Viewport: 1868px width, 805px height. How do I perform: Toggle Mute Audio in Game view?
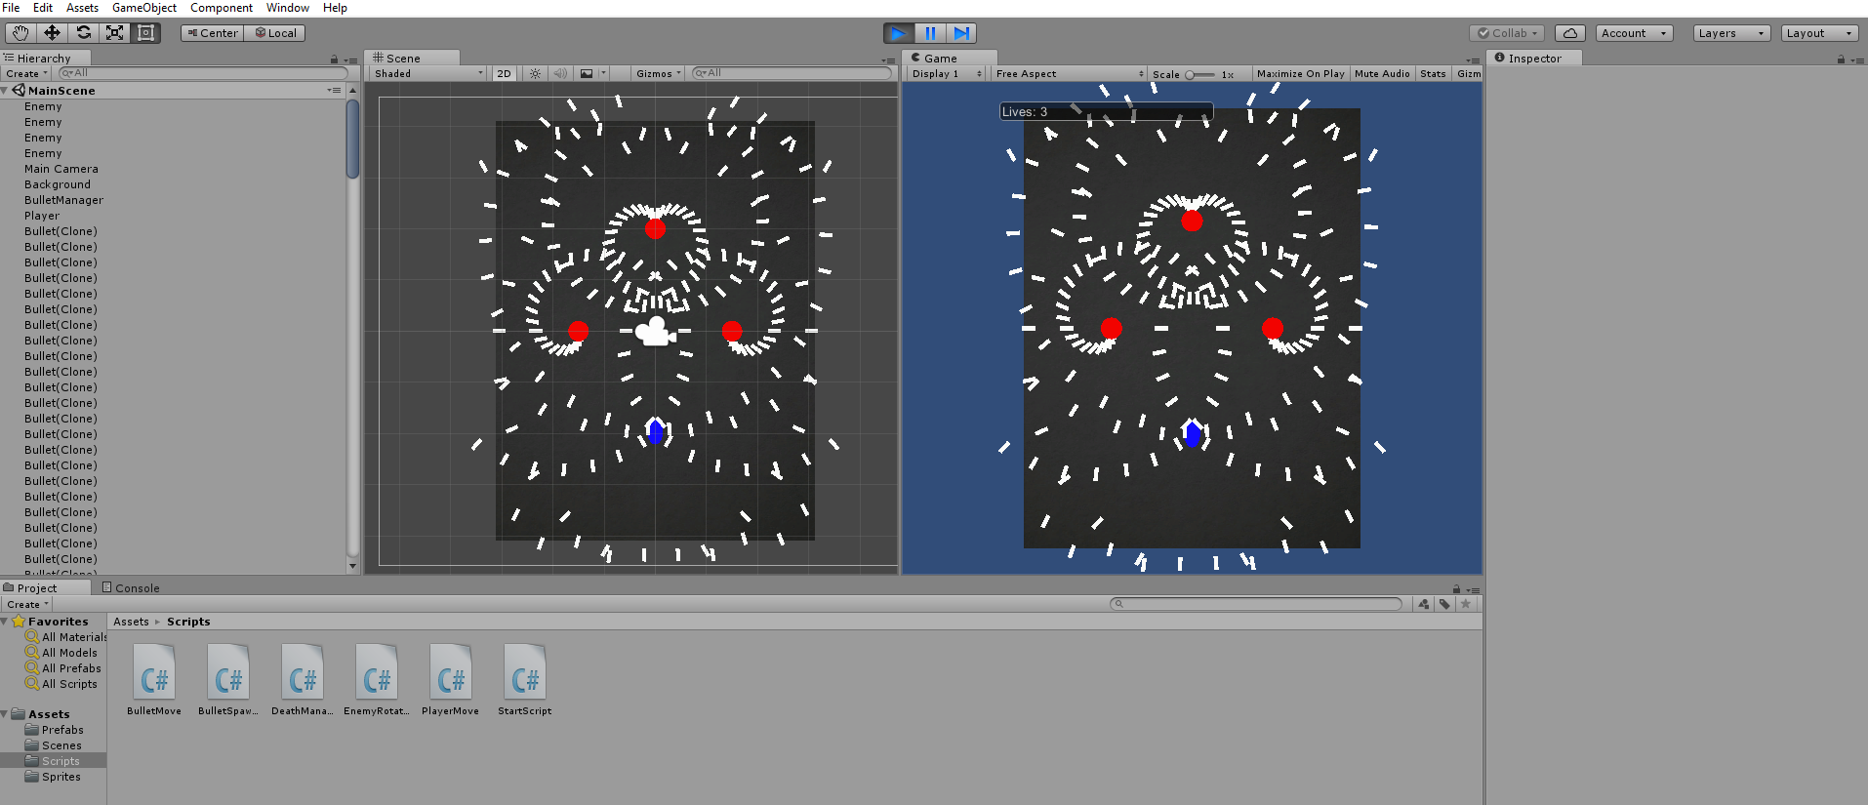[1382, 74]
